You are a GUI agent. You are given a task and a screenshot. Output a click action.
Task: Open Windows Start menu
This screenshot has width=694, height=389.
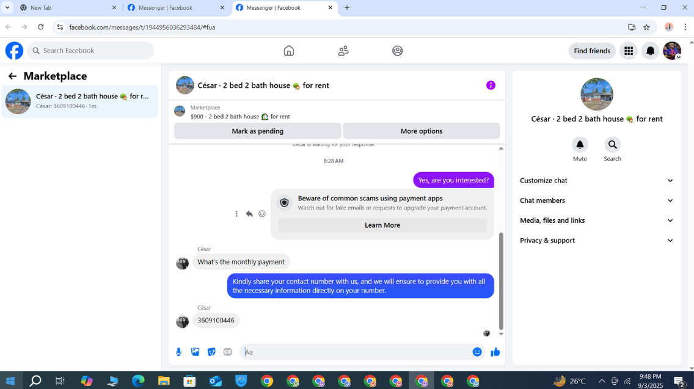click(x=10, y=381)
